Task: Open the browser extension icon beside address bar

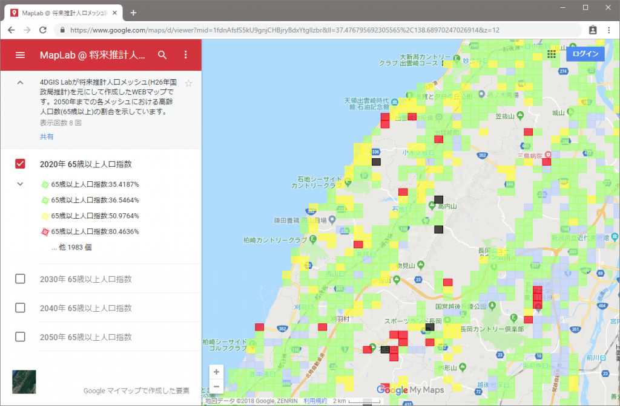Action: click(593, 30)
